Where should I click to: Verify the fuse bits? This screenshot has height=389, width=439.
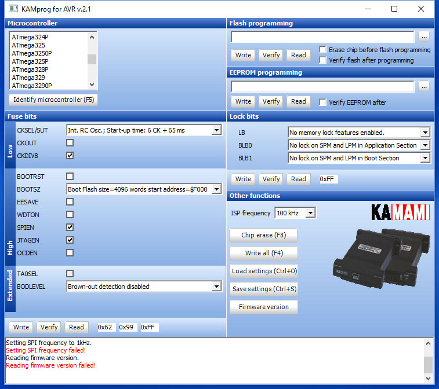point(49,327)
